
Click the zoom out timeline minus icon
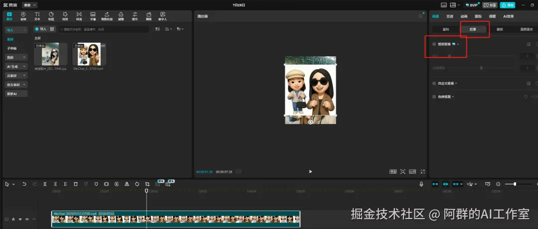click(x=498, y=184)
